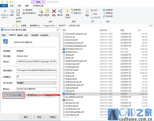Select ZwDgnExportWrapper.dll file
Viewport: 154px width, 121px height.
(x=76, y=61)
